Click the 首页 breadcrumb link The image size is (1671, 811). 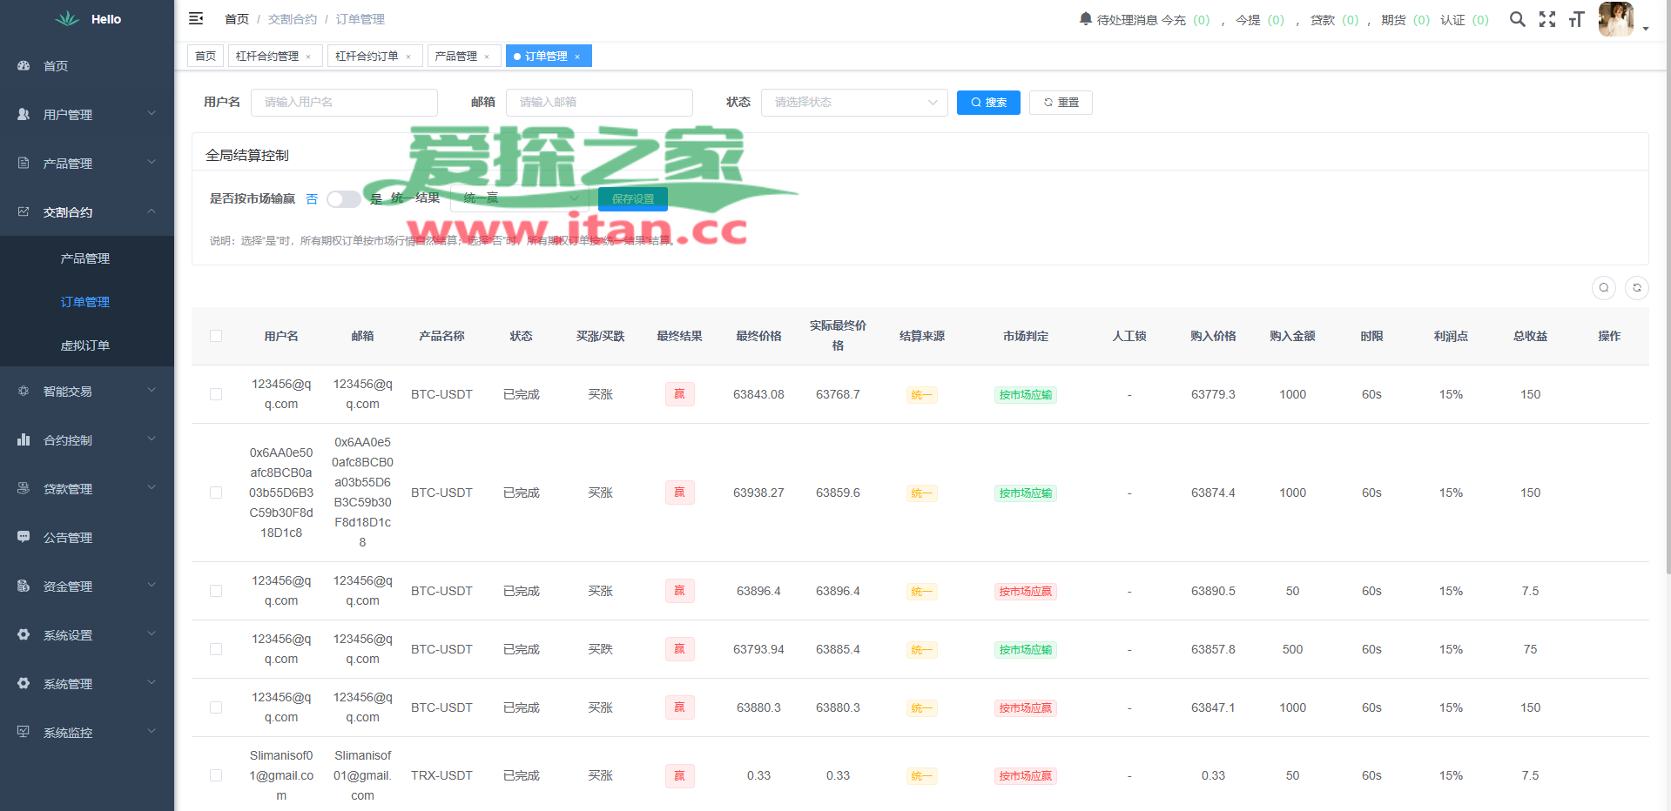pyautogui.click(x=237, y=19)
